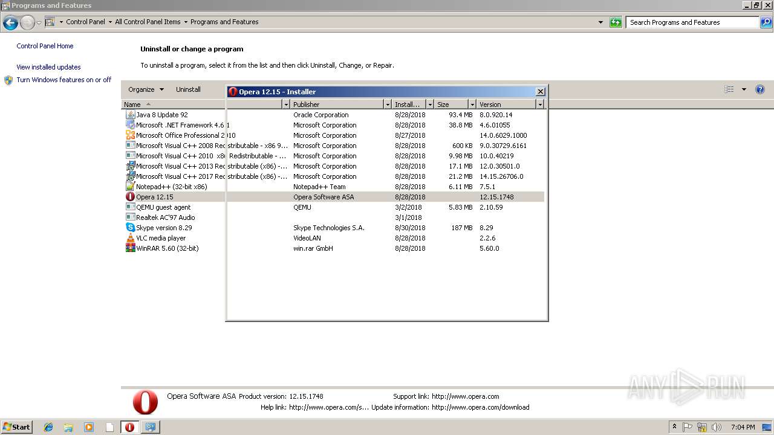Screen dimensions: 774x435
Task: Click the Opera installer taskbar button
Action: point(129,427)
